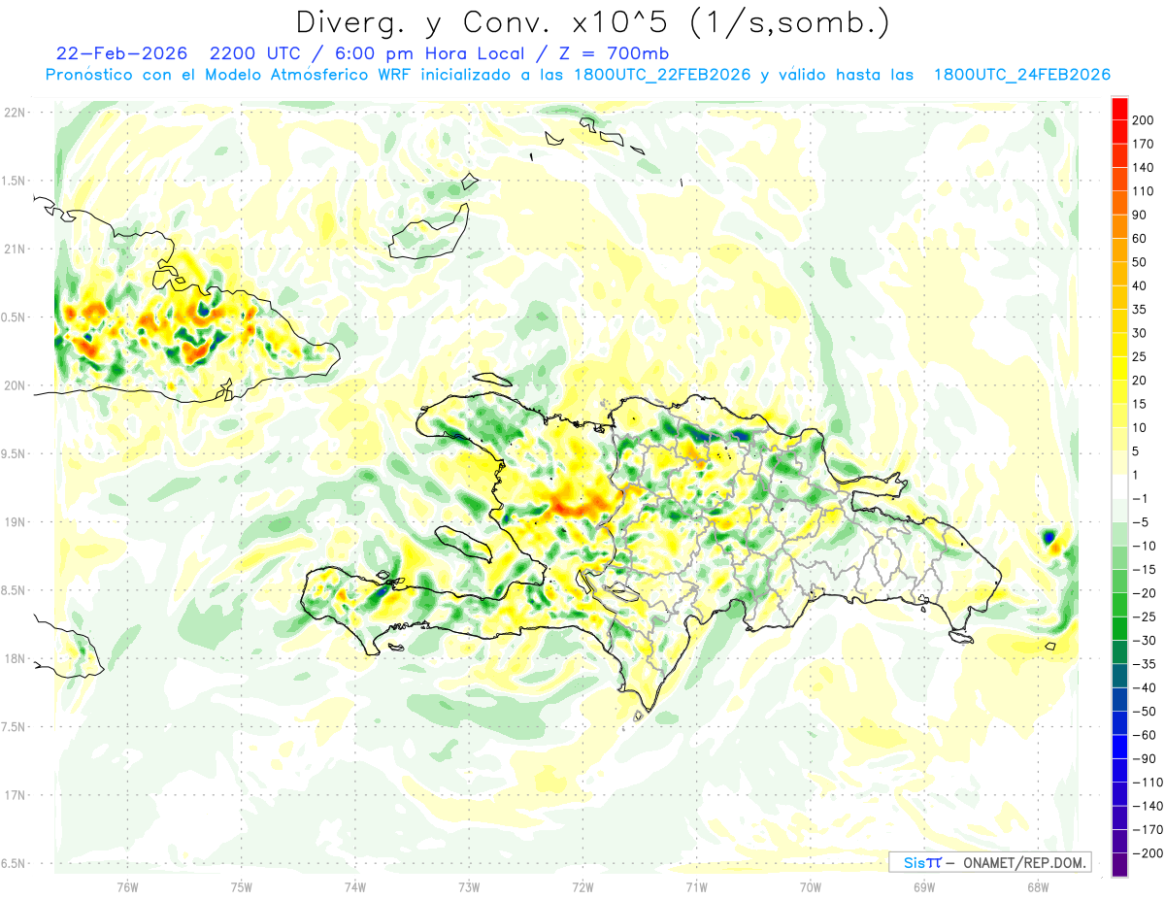Click the 1.5N latitude axis label
1165x900 pixels.
(x=13, y=181)
